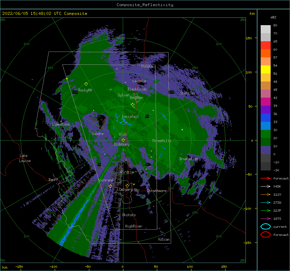Click the 2022/06/05 15:48:02 UTC timestamp
The image size is (290, 271).
coord(44,14)
